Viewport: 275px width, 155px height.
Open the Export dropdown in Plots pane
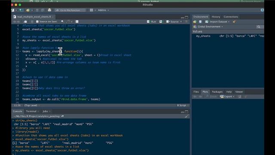(227, 96)
